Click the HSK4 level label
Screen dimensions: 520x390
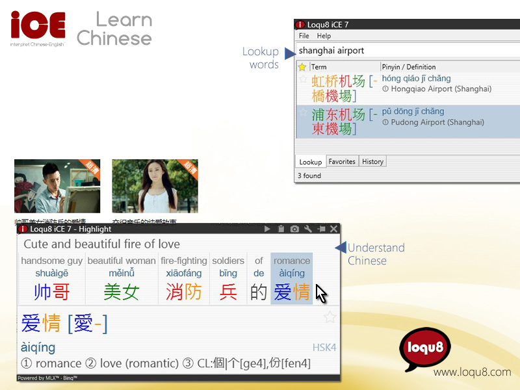(x=324, y=348)
